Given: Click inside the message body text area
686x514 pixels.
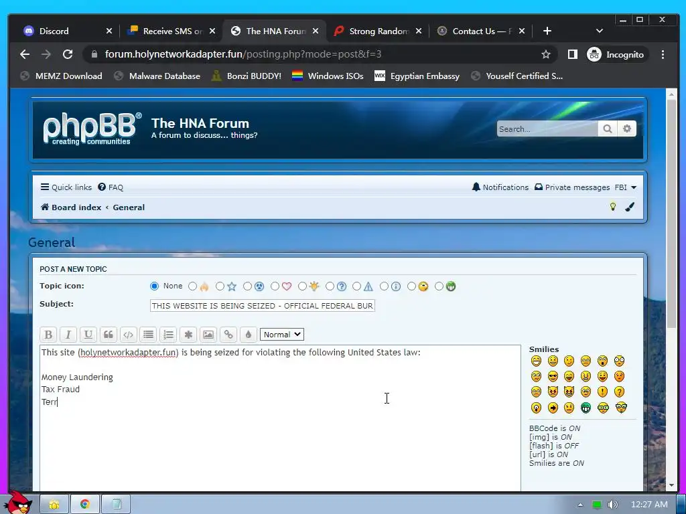Looking at the screenshot, I should [280, 418].
